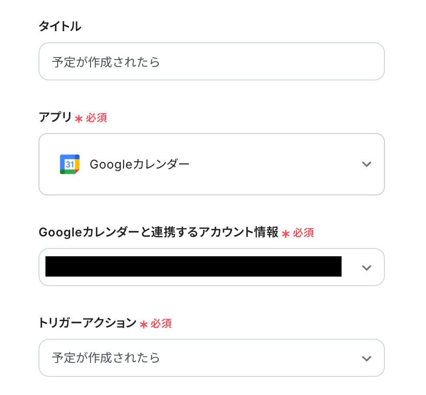426x395 pixels.
Task: Click the 必須 marker next to アプリ
Action: point(96,118)
